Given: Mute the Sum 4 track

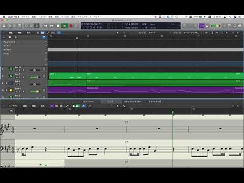Looking at the screenshot, I should [16, 91].
